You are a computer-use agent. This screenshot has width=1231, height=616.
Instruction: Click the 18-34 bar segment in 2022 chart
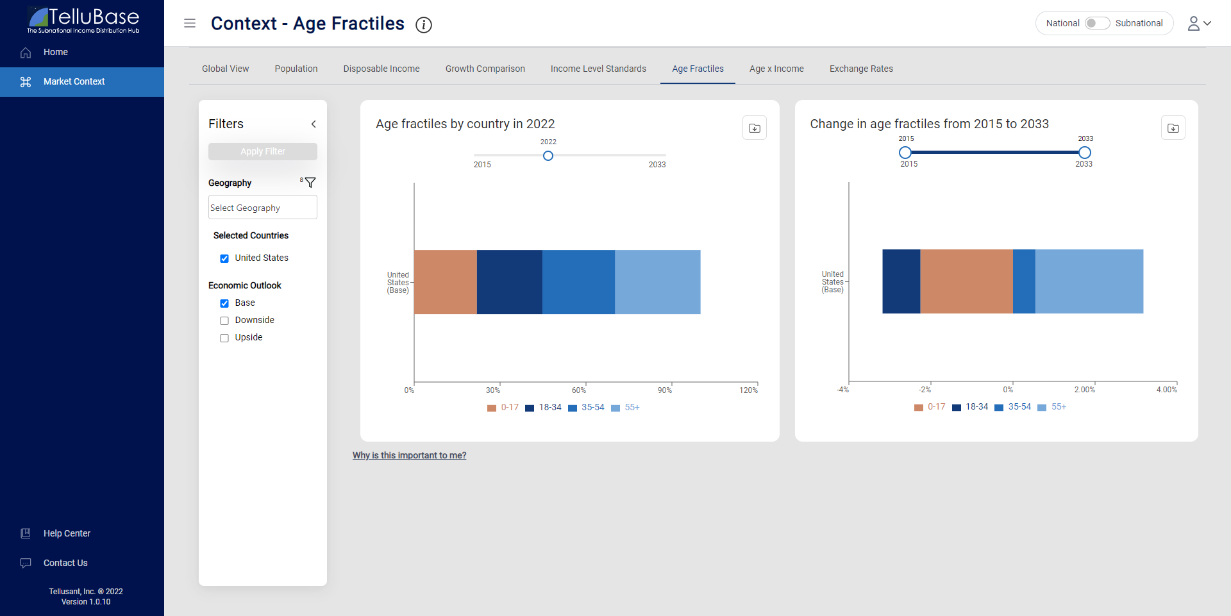pyautogui.click(x=510, y=282)
